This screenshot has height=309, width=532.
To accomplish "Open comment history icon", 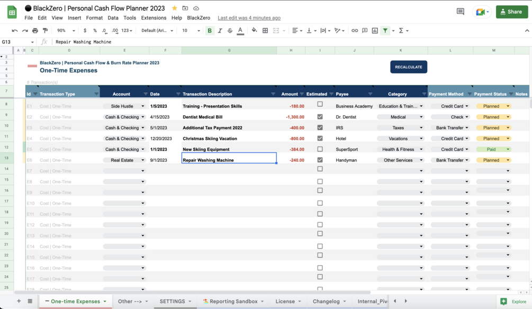I will (x=461, y=12).
